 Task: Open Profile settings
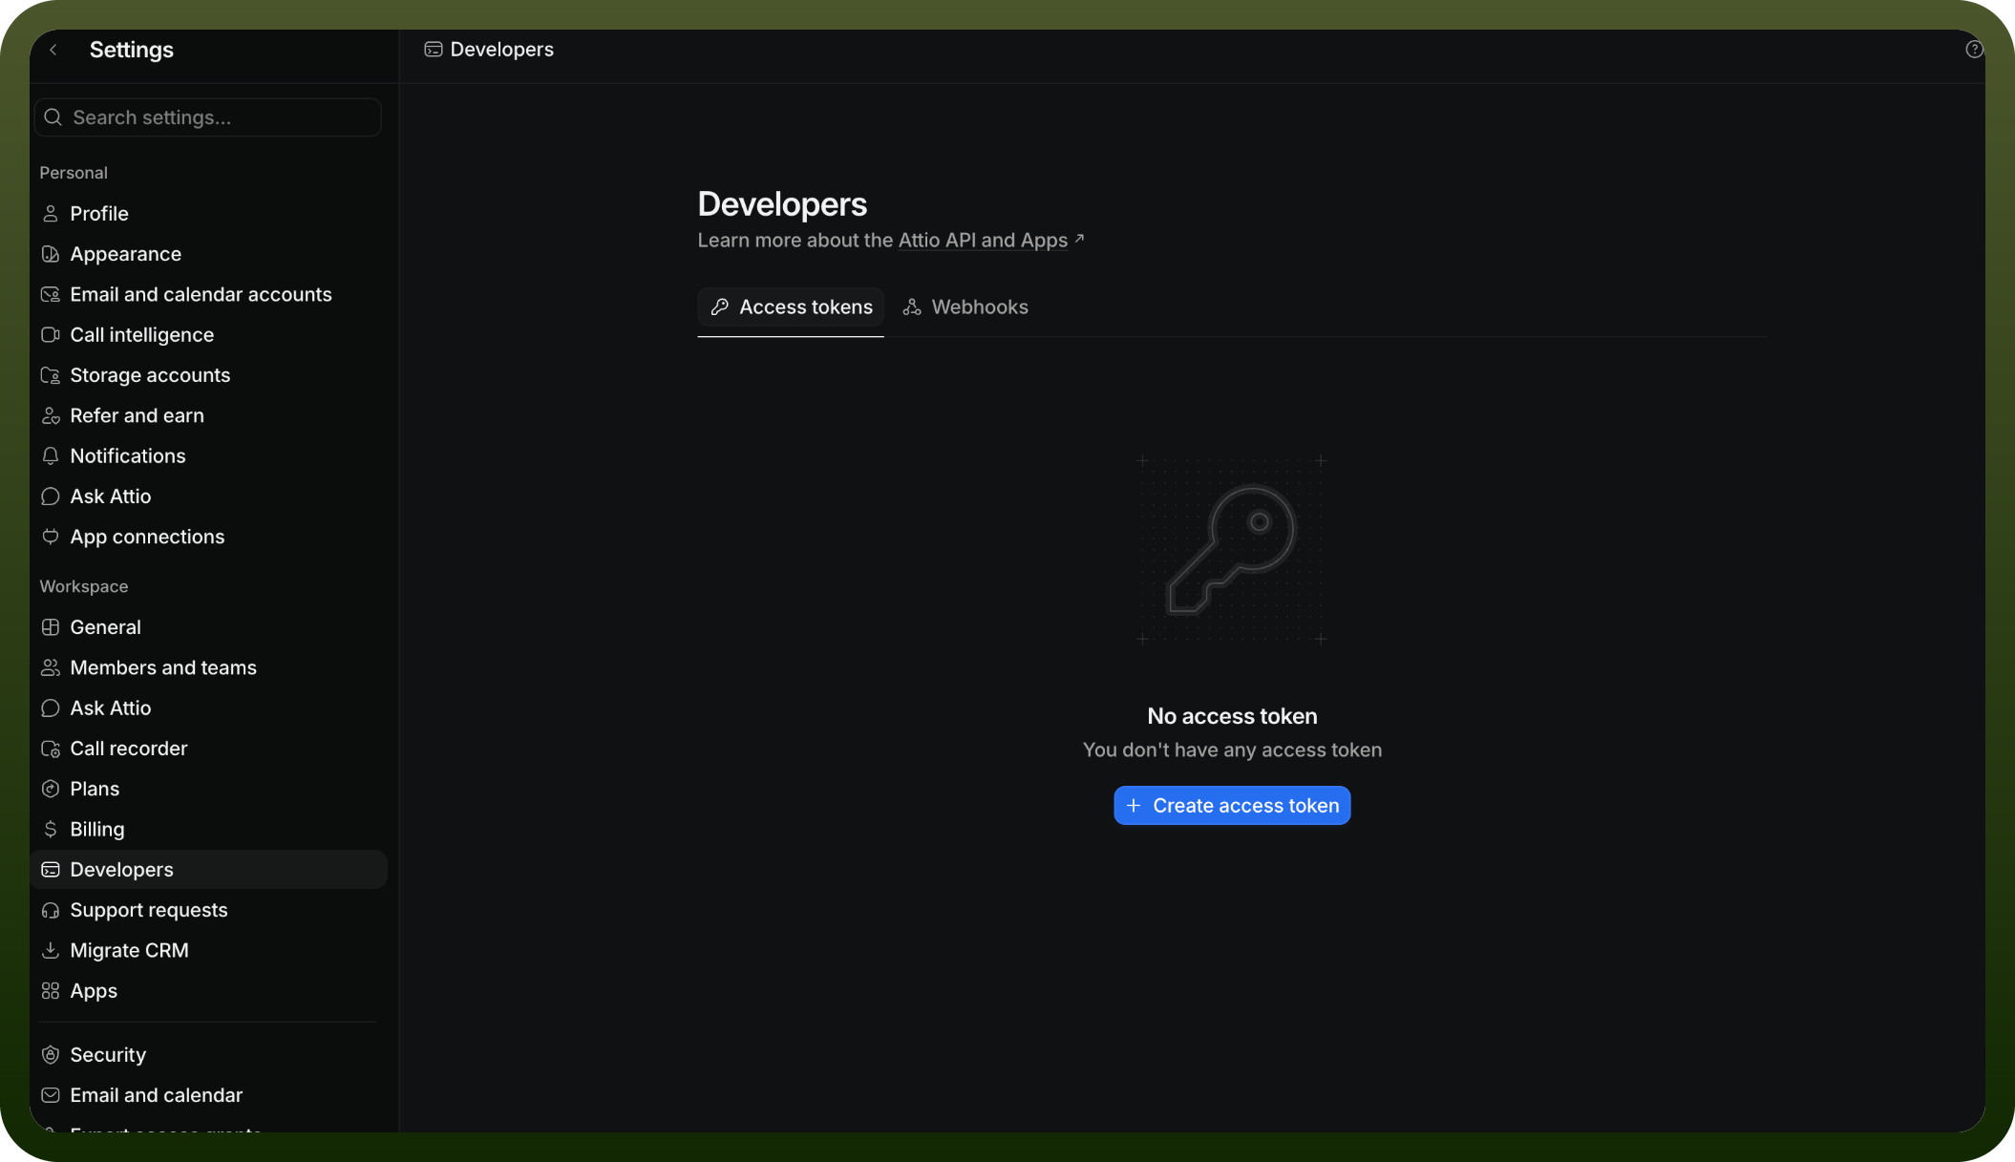(208, 214)
